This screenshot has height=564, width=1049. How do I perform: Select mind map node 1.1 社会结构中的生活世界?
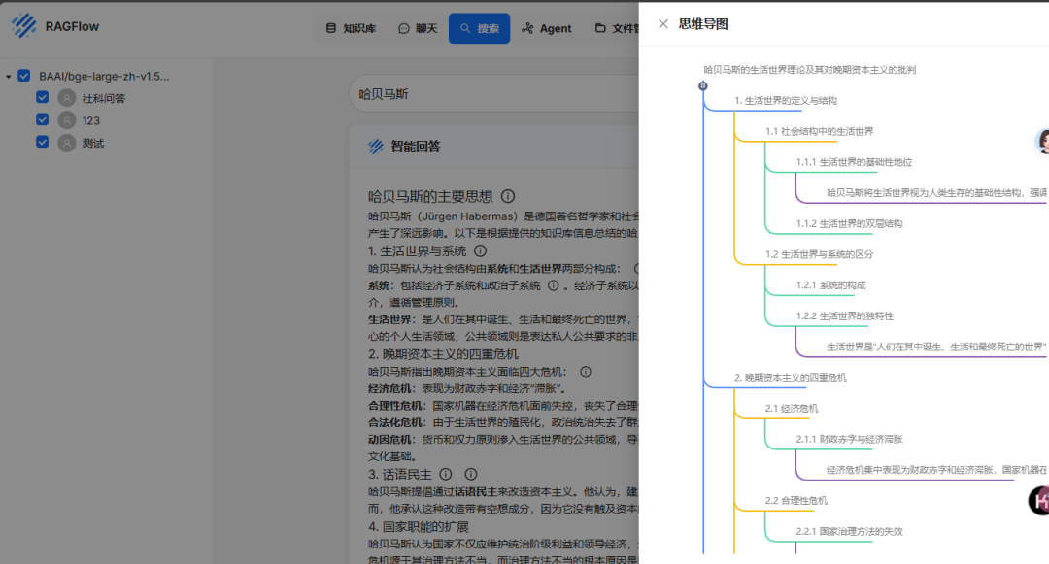pyautogui.click(x=819, y=131)
